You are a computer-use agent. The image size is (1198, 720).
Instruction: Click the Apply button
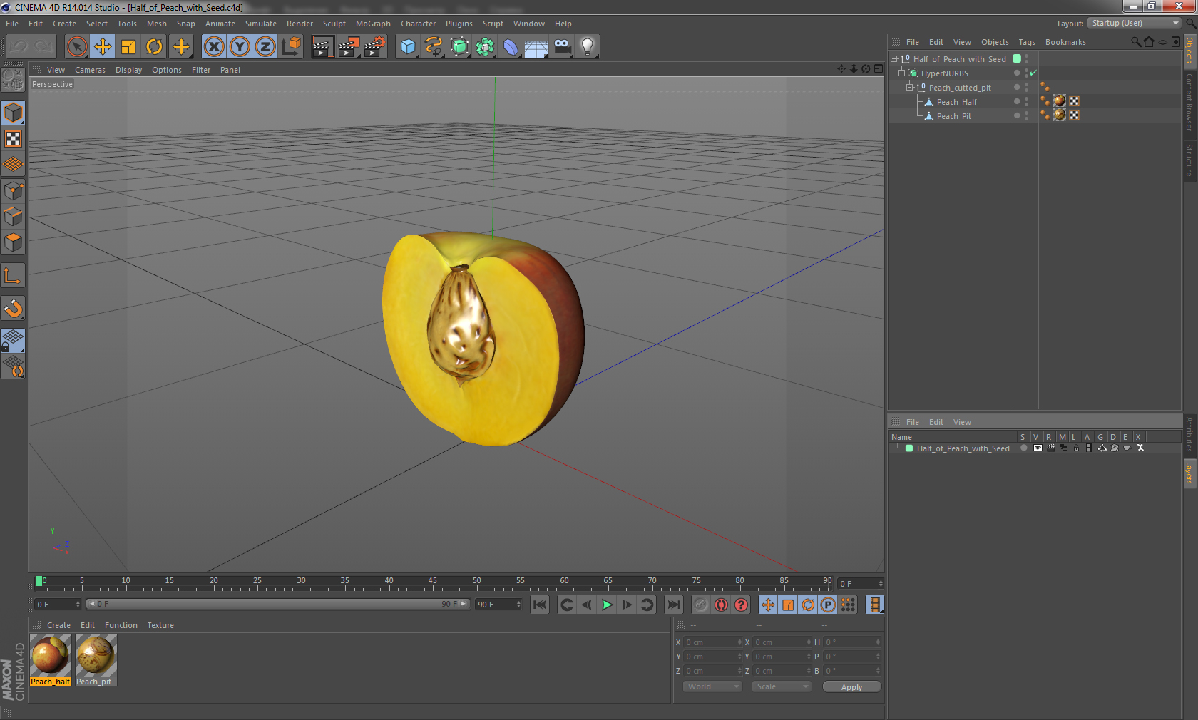[x=851, y=687]
